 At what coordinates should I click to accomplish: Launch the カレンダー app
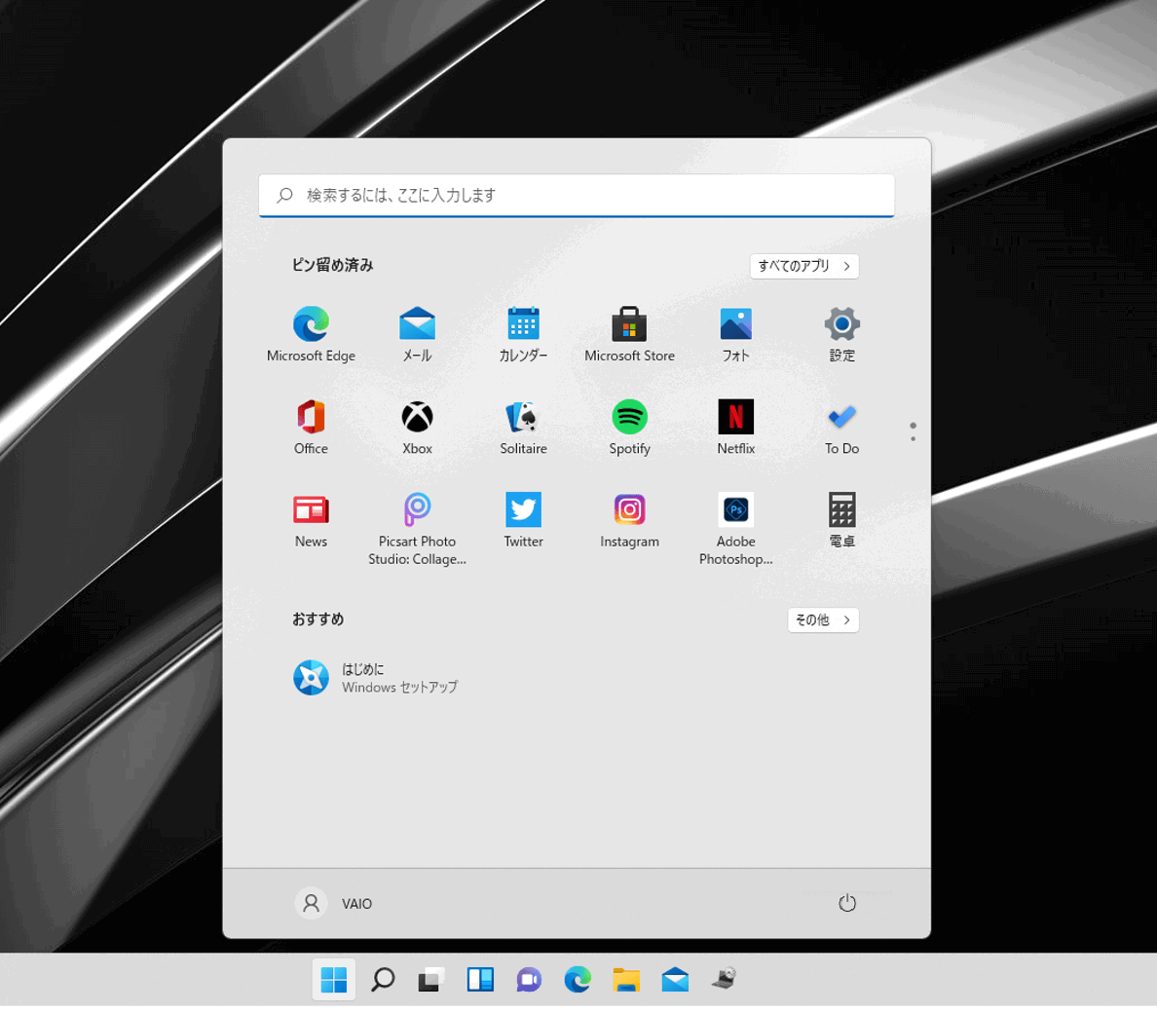[x=523, y=334]
